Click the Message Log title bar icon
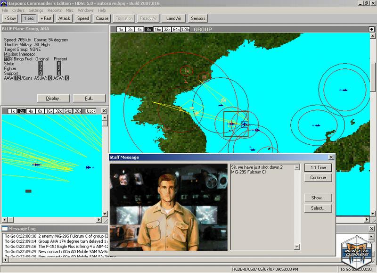 point(5,229)
